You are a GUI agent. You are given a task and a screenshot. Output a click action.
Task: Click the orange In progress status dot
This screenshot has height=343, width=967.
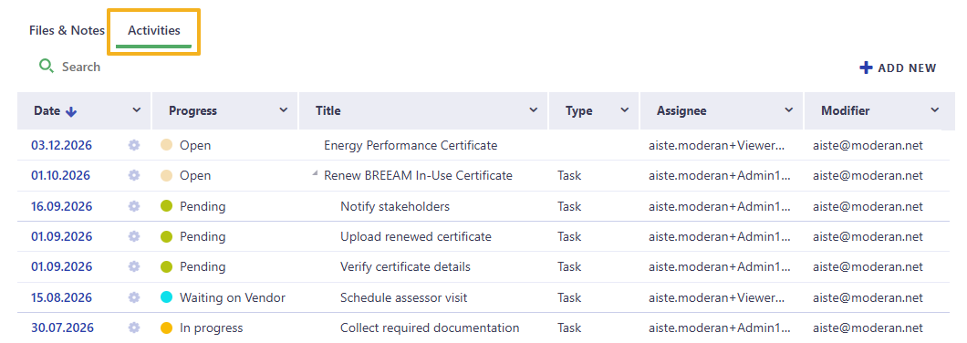(166, 327)
